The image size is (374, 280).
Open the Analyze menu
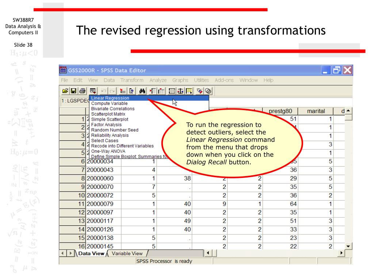coord(158,80)
